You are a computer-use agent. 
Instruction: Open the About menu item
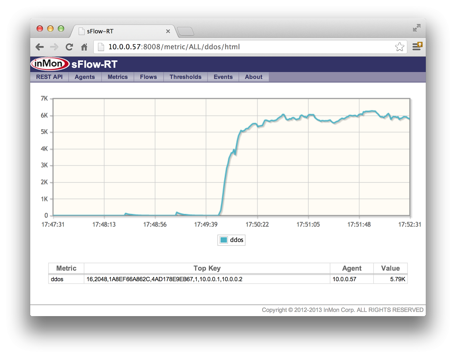click(254, 77)
